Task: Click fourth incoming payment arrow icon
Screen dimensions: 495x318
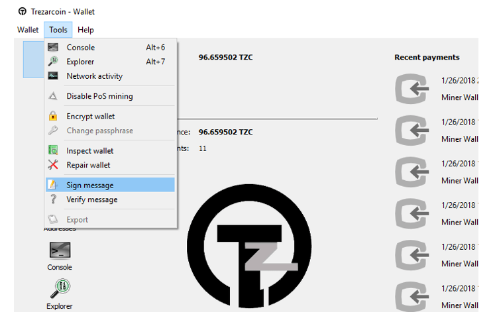Action: click(x=412, y=214)
